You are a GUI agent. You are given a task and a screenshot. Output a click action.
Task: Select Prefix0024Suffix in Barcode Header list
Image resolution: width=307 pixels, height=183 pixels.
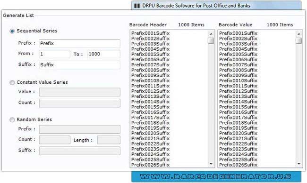pyautogui.click(x=150, y=154)
